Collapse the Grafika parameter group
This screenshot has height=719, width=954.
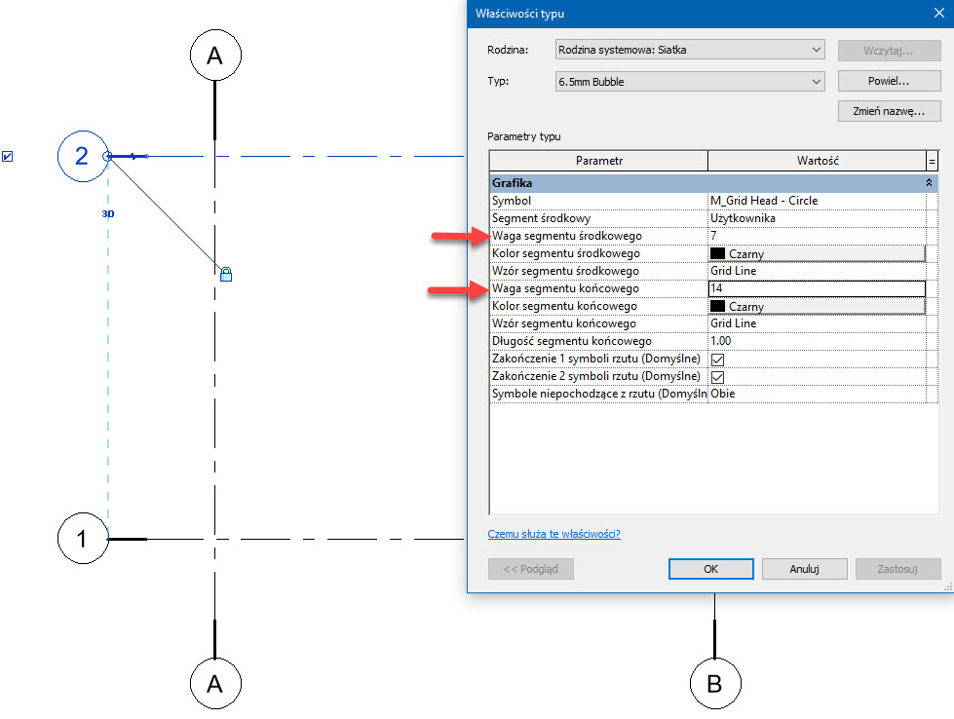tap(930, 182)
